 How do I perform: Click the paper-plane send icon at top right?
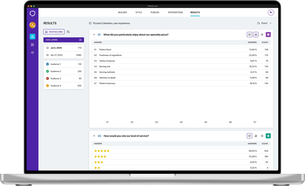pos(271,12)
